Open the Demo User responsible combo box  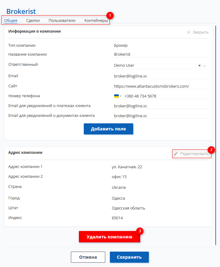[x=160, y=66]
